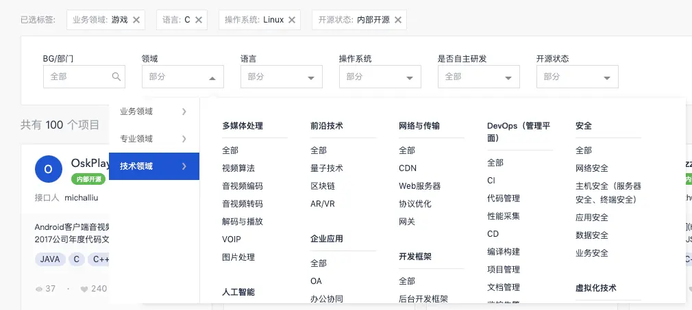Open the 开源状态 dropdown
The image size is (692, 310).
click(x=578, y=77)
